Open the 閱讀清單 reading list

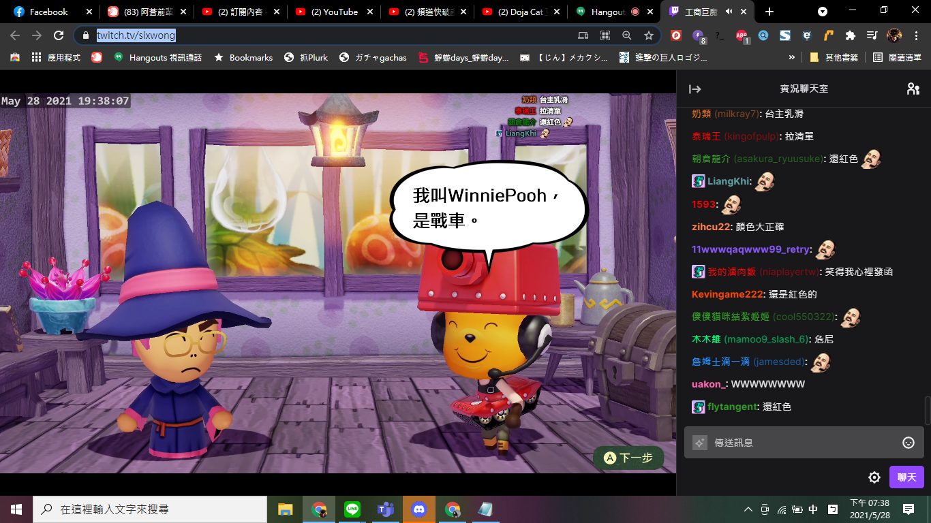898,58
